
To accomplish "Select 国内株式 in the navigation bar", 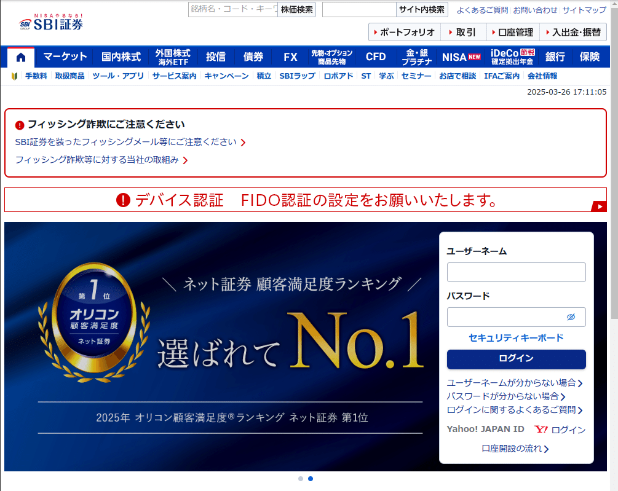I will point(121,57).
